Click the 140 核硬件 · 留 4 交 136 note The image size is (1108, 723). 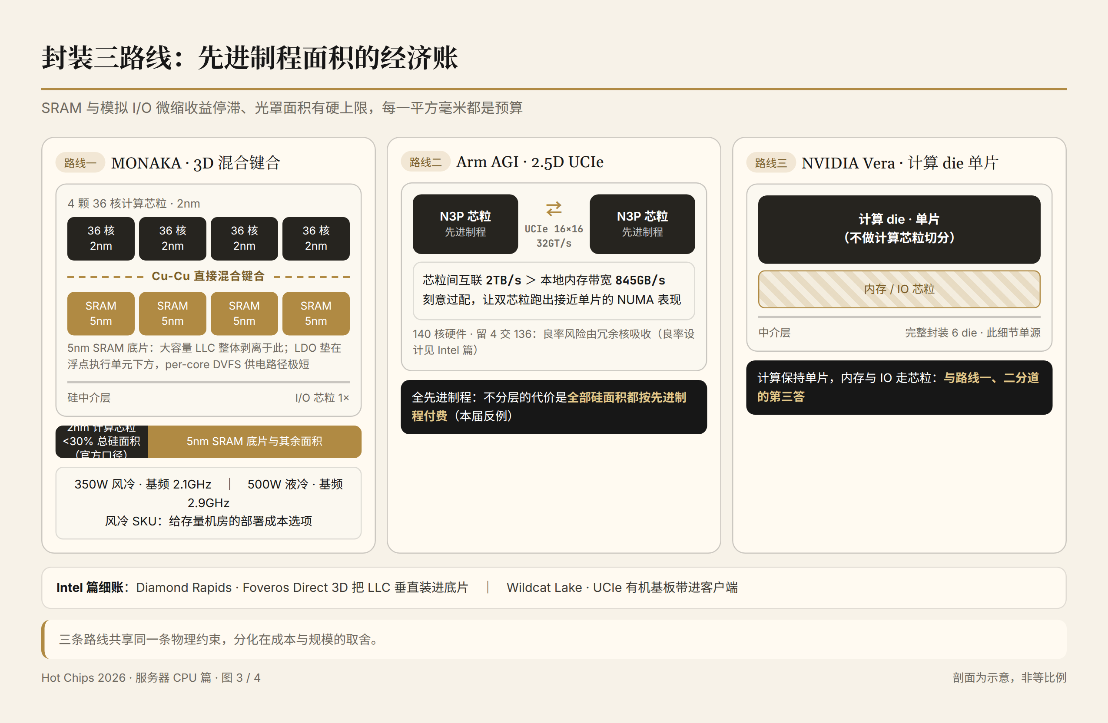(x=554, y=342)
